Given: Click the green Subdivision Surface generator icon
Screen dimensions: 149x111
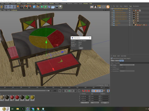Looking at the screenshot, I should click(x=42, y=7).
